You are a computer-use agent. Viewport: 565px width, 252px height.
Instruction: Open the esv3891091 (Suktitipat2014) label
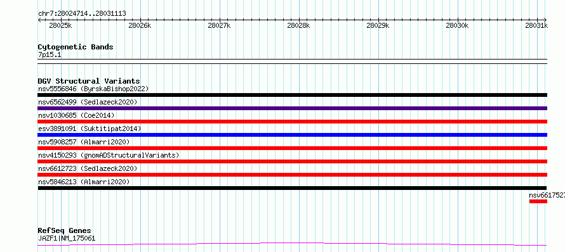point(90,129)
